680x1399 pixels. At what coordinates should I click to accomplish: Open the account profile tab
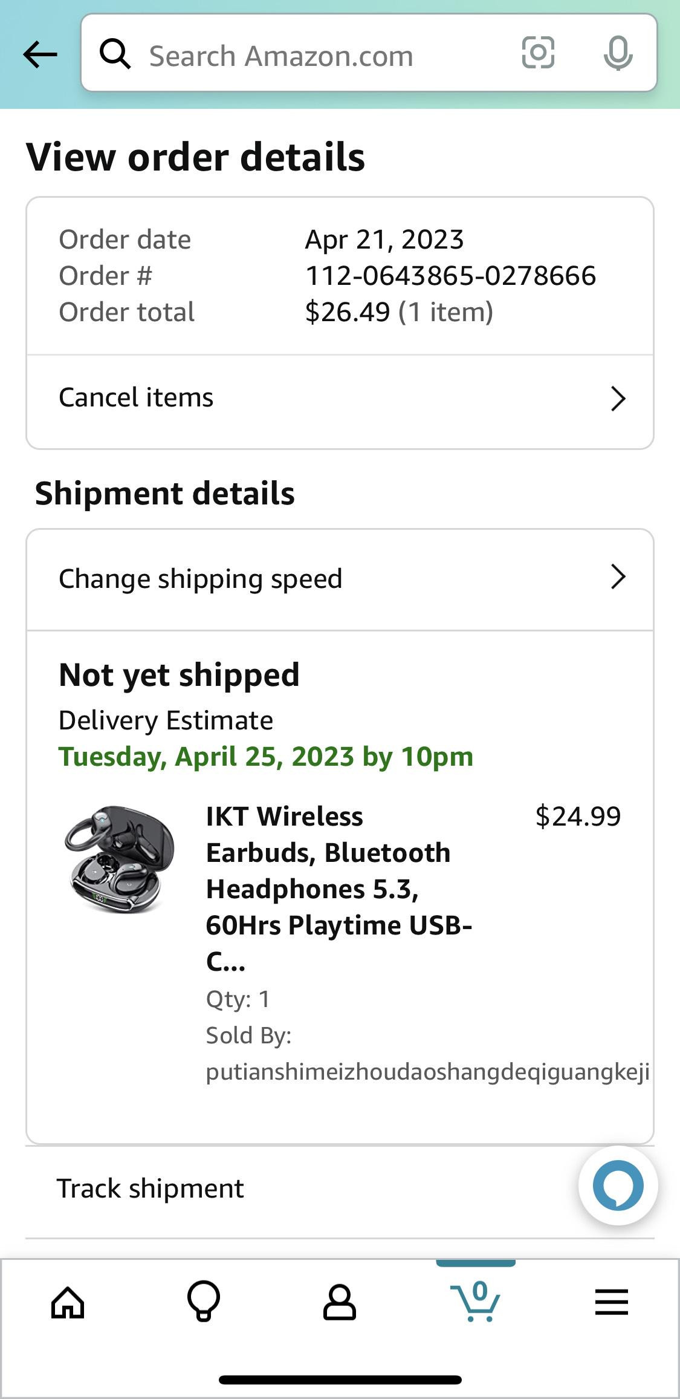click(340, 1302)
